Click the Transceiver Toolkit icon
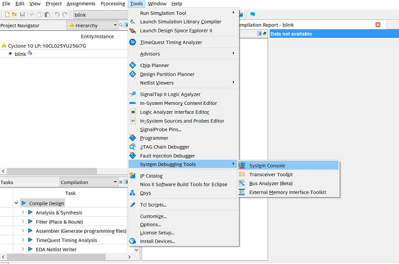Image resolution: width=399 pixels, height=264 pixels. tap(242, 175)
